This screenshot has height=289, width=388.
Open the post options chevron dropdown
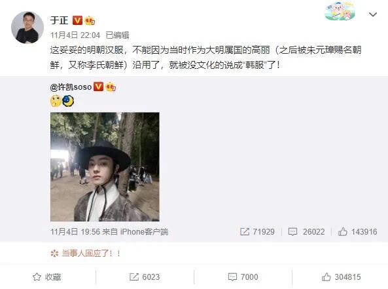point(373,14)
